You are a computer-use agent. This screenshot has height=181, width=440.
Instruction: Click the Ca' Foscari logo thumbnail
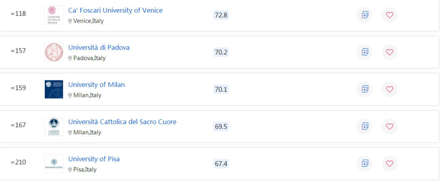point(54,15)
